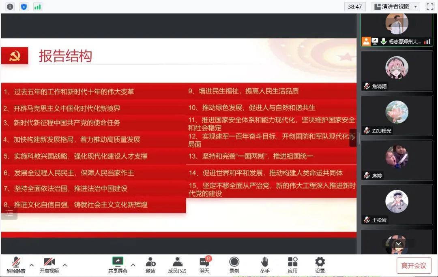Click the orange host icon on speaker tile
The width and height of the screenshot is (438, 277).
366,41
